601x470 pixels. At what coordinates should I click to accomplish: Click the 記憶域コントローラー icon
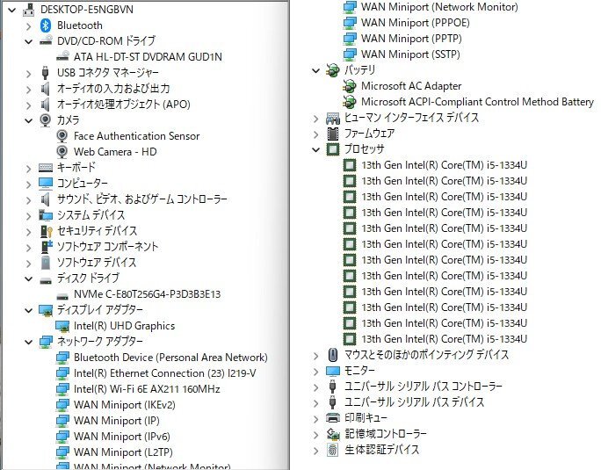(333, 434)
